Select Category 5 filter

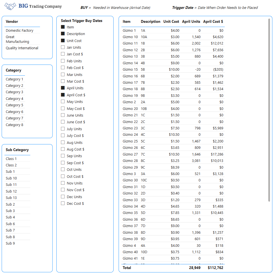14,105
